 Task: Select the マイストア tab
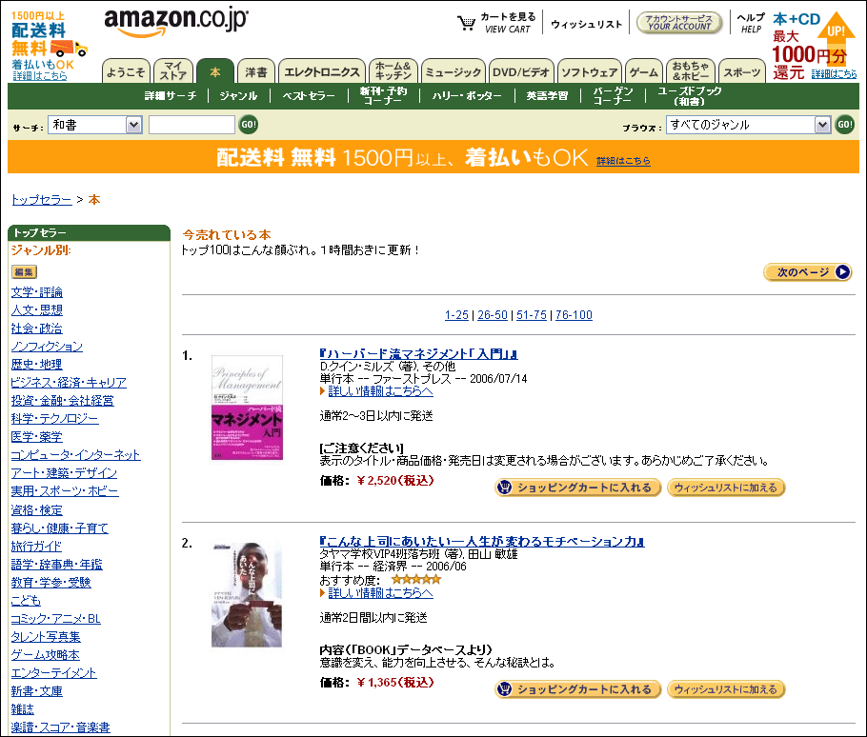tap(173, 71)
